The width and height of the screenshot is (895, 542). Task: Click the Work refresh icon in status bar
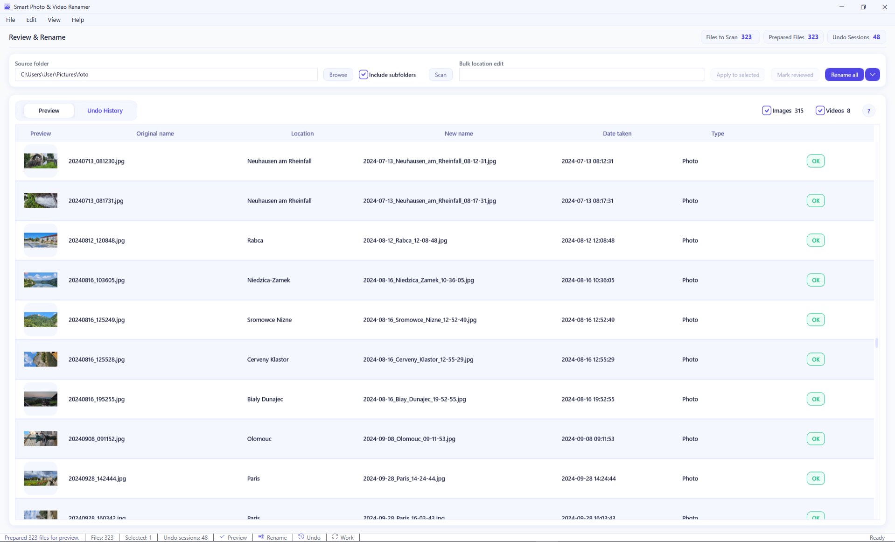point(335,537)
